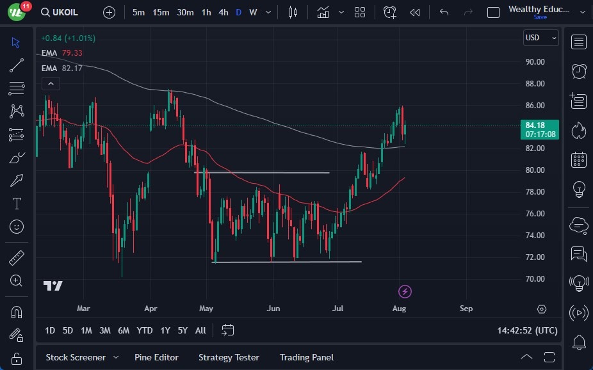This screenshot has width=593, height=370.
Task: Open the Watchlist panel
Action: click(578, 42)
